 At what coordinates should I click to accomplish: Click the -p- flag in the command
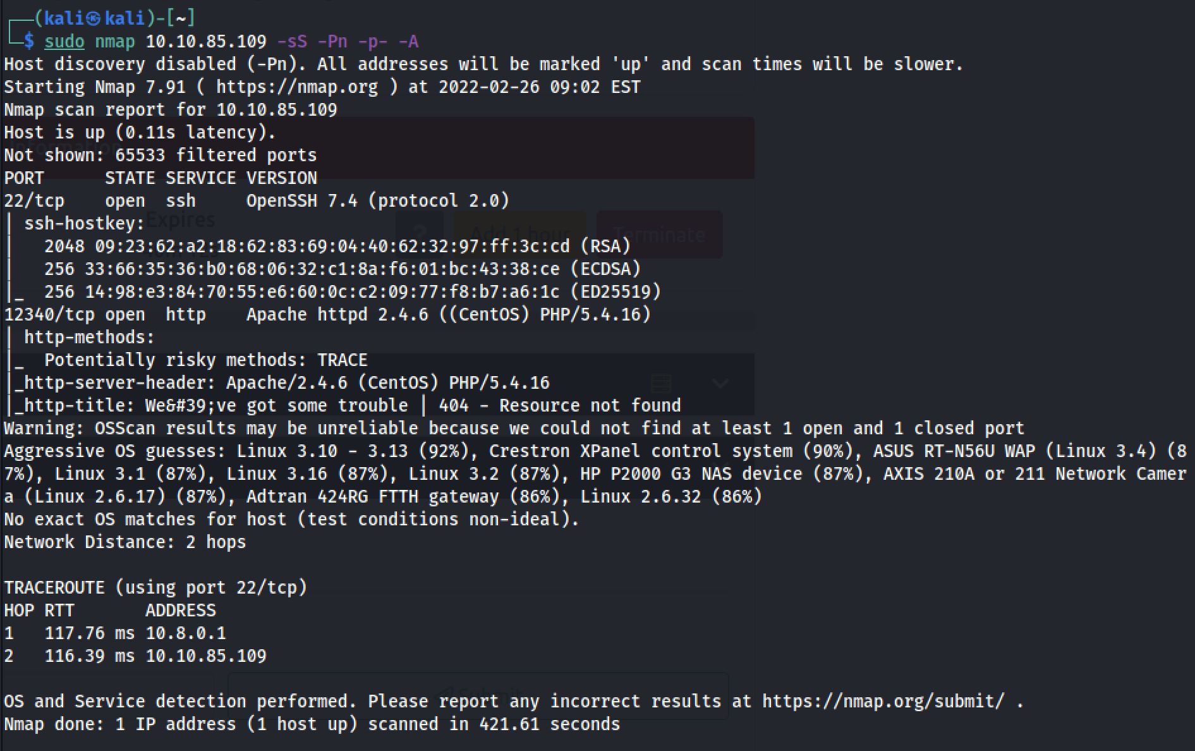[373, 42]
